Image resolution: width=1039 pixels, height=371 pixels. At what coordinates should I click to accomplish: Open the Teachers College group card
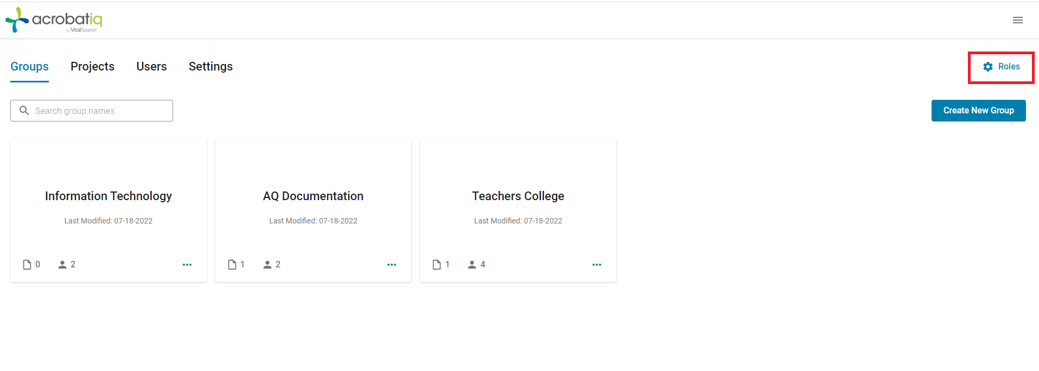pyautogui.click(x=518, y=210)
